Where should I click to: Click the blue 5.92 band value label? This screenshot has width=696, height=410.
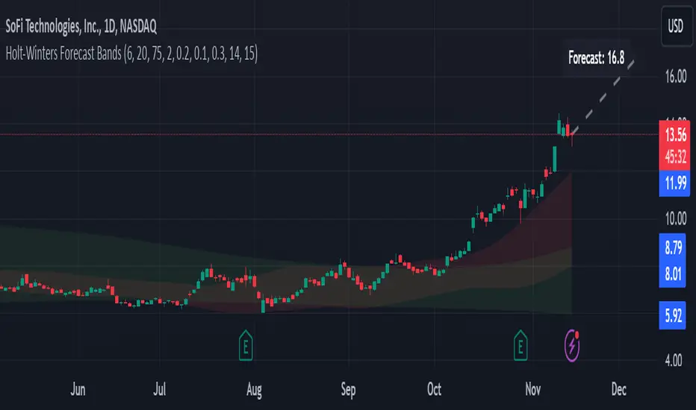coord(673,315)
